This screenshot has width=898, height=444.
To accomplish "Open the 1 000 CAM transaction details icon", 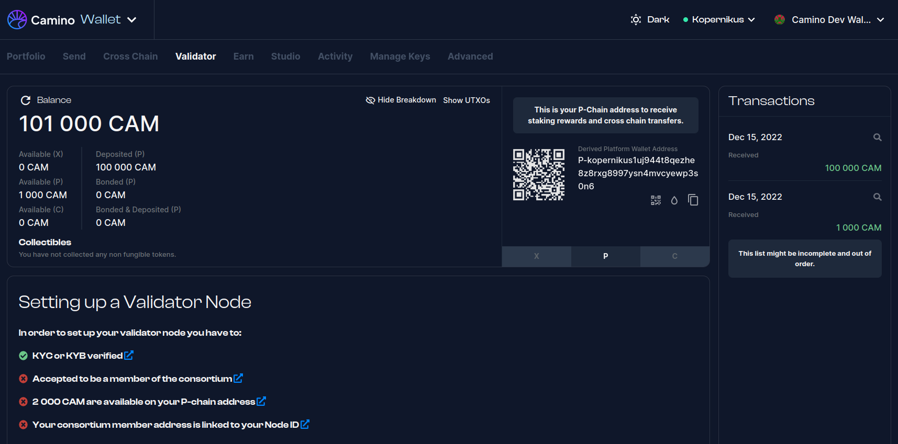I will [877, 197].
